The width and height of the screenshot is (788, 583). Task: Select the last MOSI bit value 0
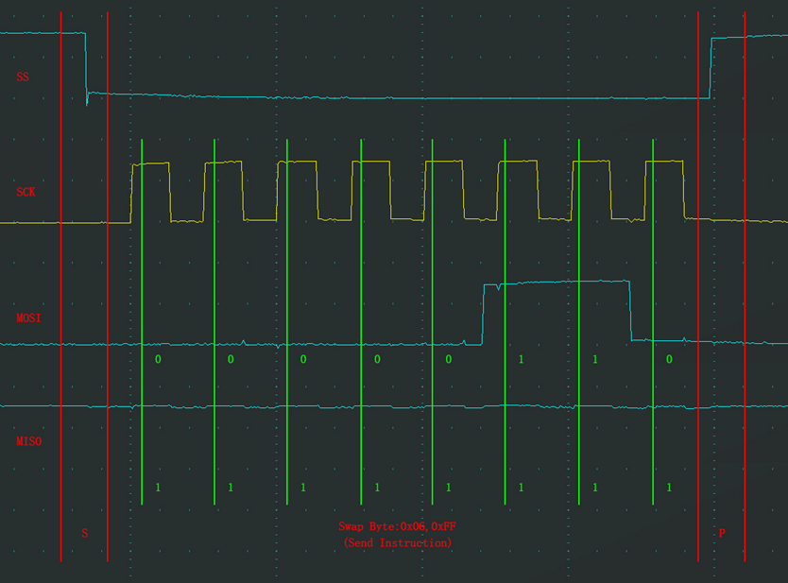point(669,360)
